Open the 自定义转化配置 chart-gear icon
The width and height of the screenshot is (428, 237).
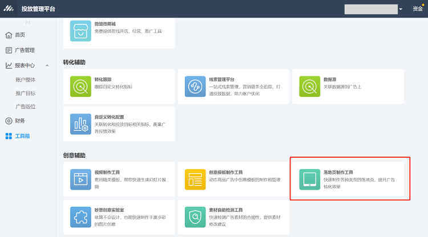[x=80, y=124]
